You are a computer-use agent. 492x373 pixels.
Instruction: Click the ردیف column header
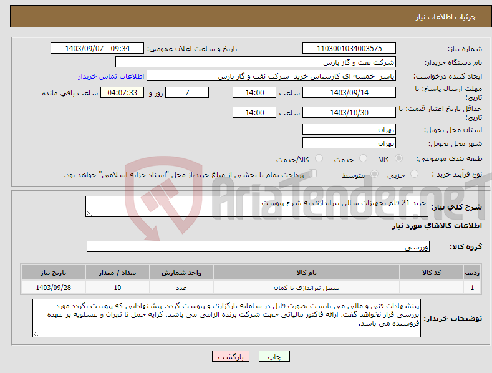click(x=472, y=273)
